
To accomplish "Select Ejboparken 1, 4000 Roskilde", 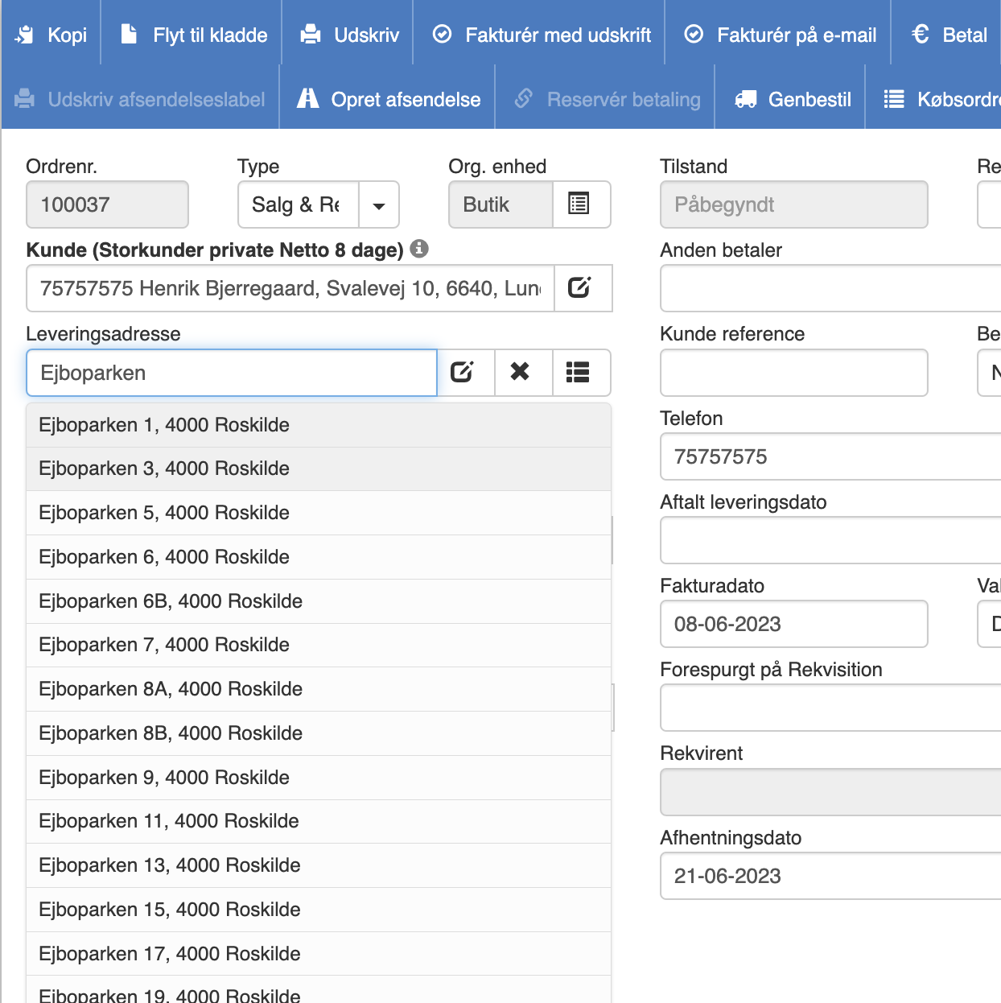I will pyautogui.click(x=319, y=425).
